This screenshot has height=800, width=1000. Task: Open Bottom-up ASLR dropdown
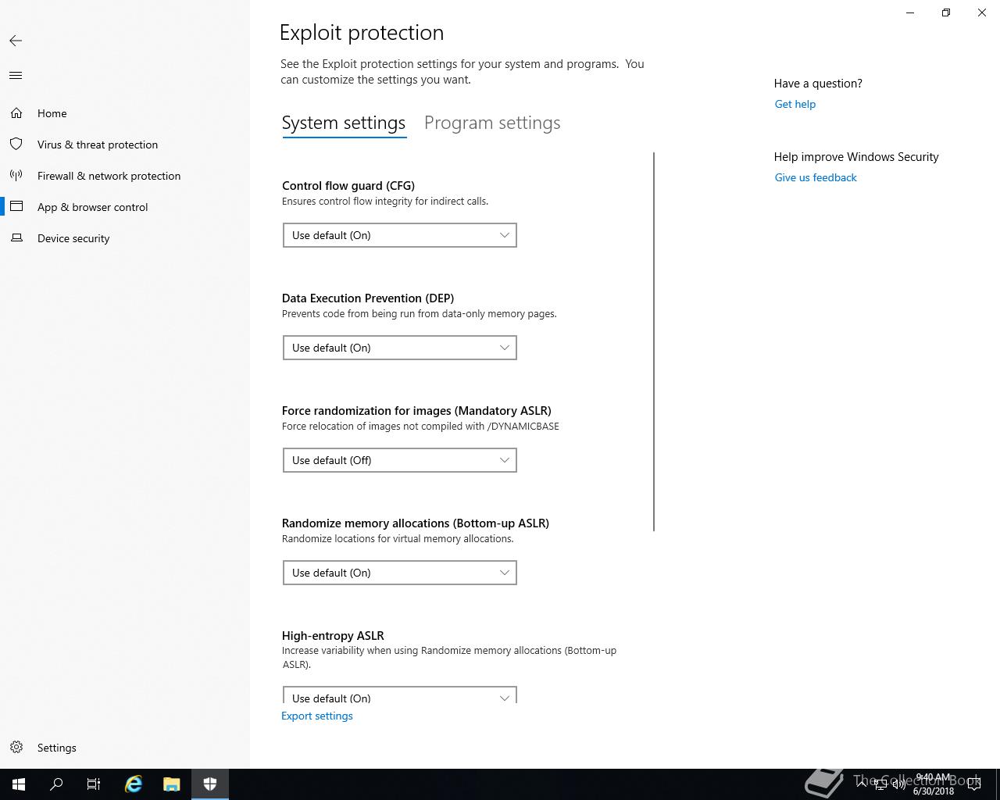point(400,573)
